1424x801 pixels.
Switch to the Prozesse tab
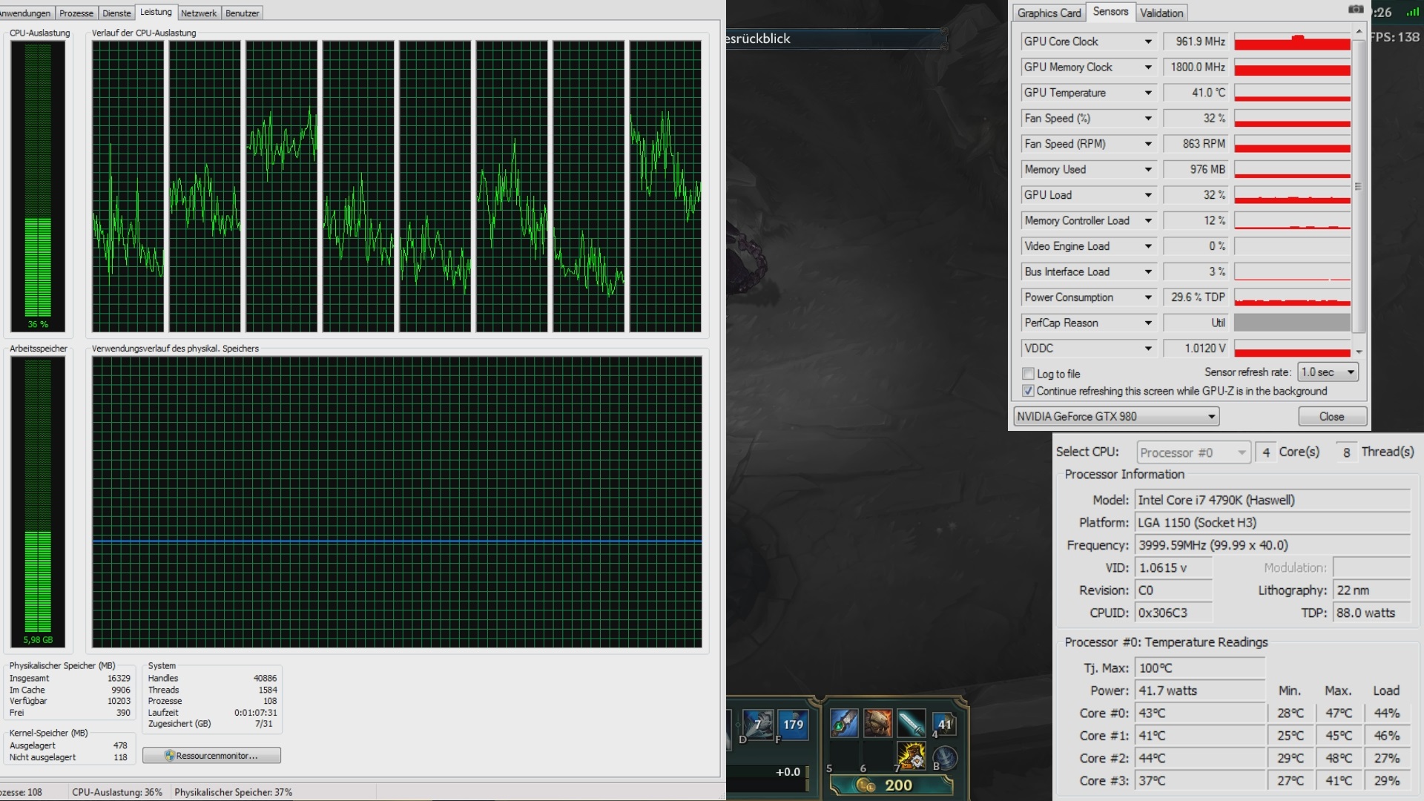click(76, 13)
